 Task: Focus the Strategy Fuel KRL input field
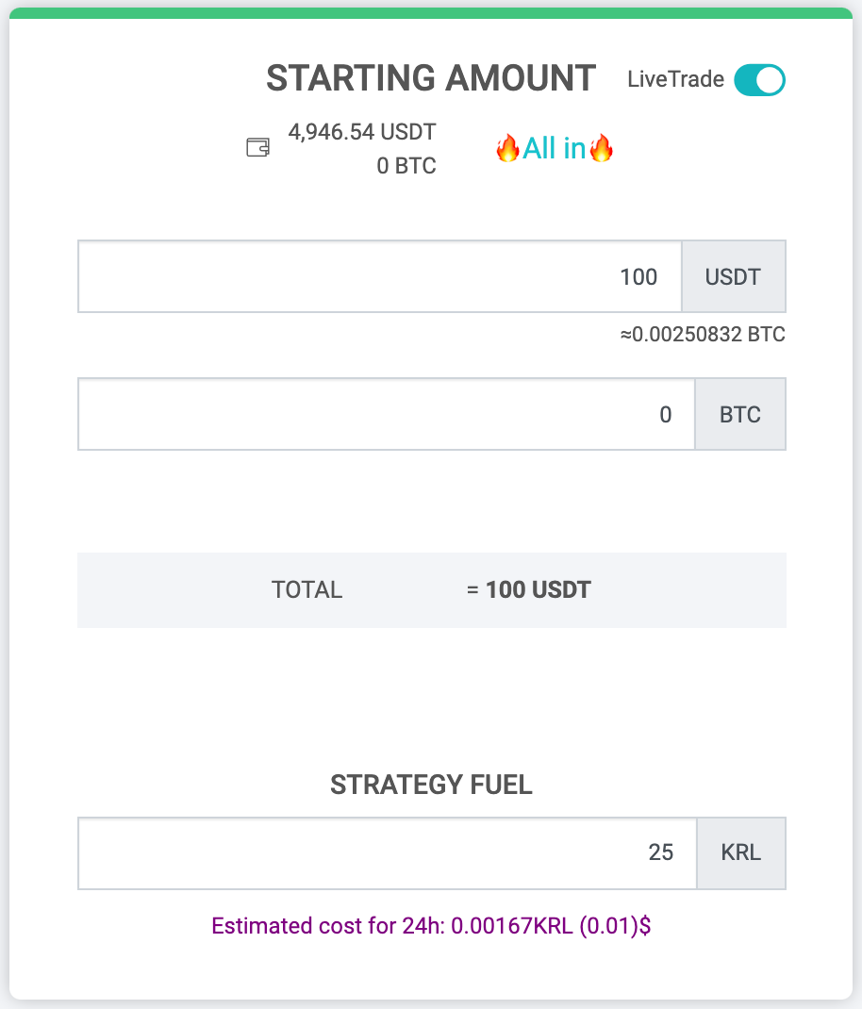coord(387,853)
